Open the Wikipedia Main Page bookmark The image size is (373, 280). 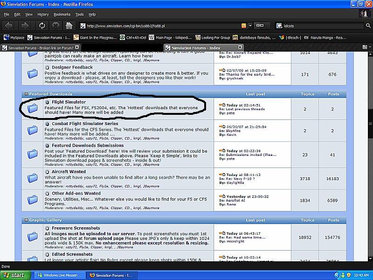pos(170,38)
